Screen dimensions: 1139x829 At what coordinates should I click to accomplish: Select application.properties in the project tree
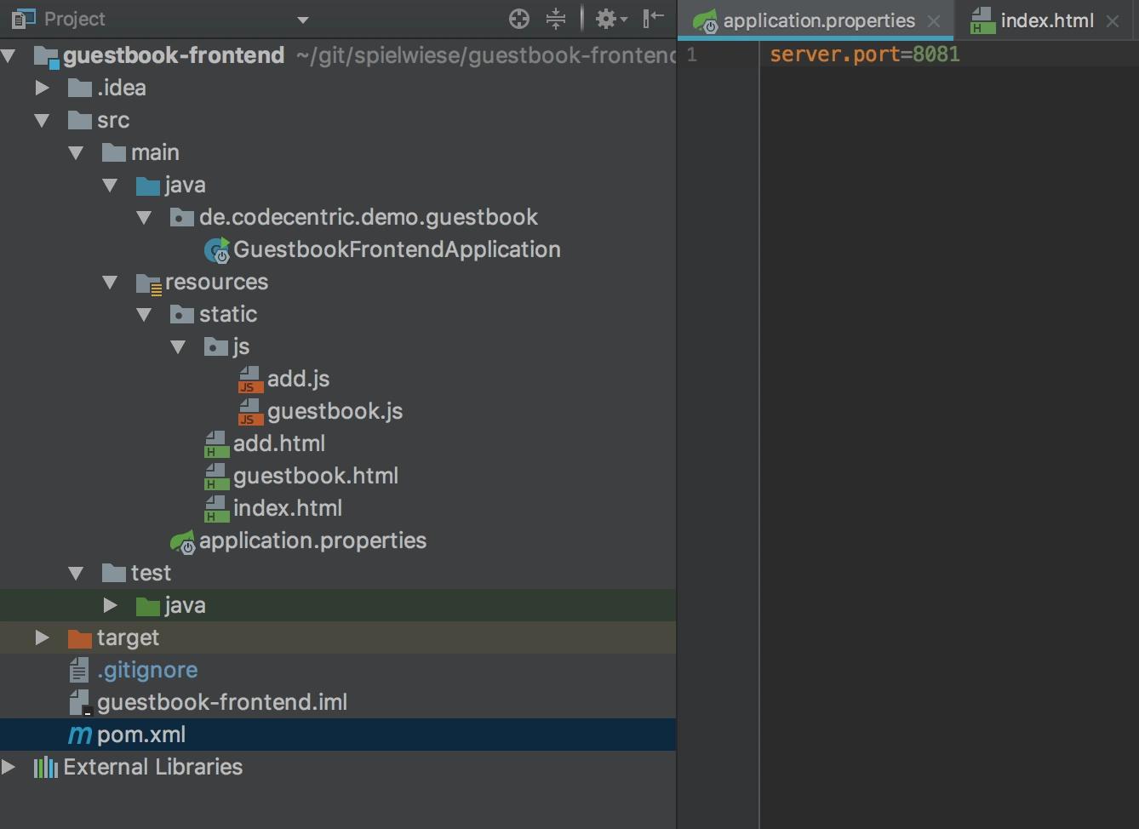click(x=312, y=540)
